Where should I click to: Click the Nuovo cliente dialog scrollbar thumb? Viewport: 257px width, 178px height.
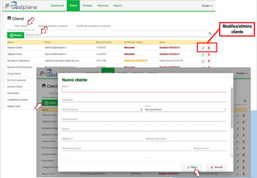coord(232,108)
